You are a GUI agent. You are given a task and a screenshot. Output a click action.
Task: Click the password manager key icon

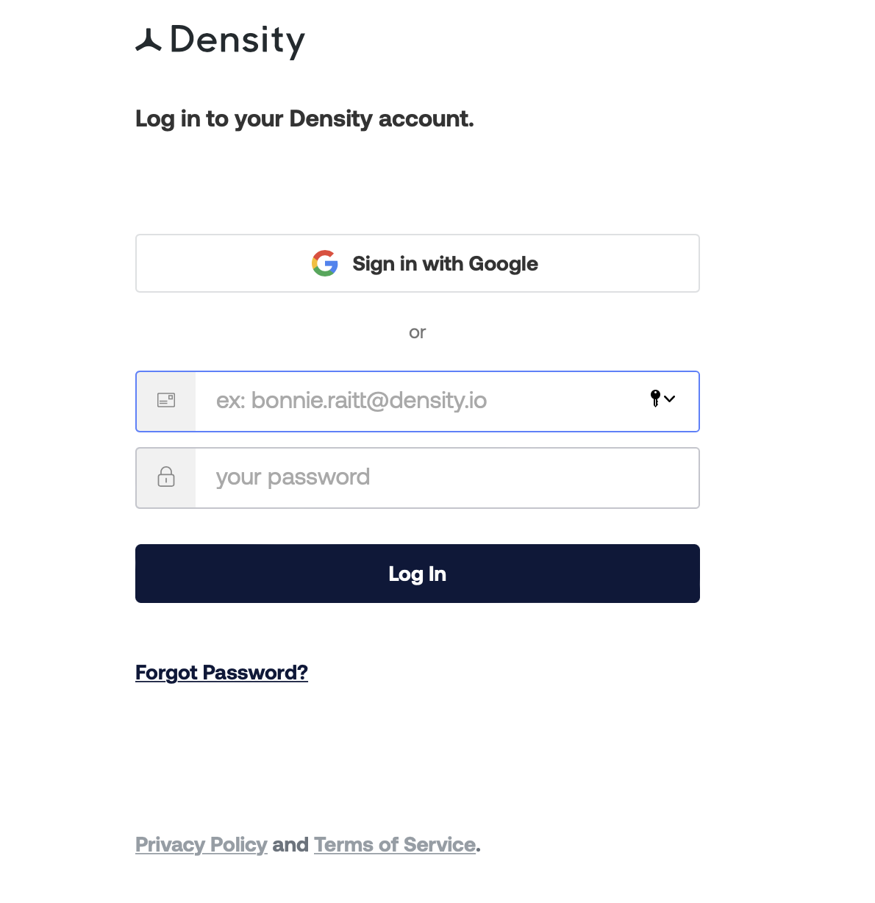(x=655, y=398)
